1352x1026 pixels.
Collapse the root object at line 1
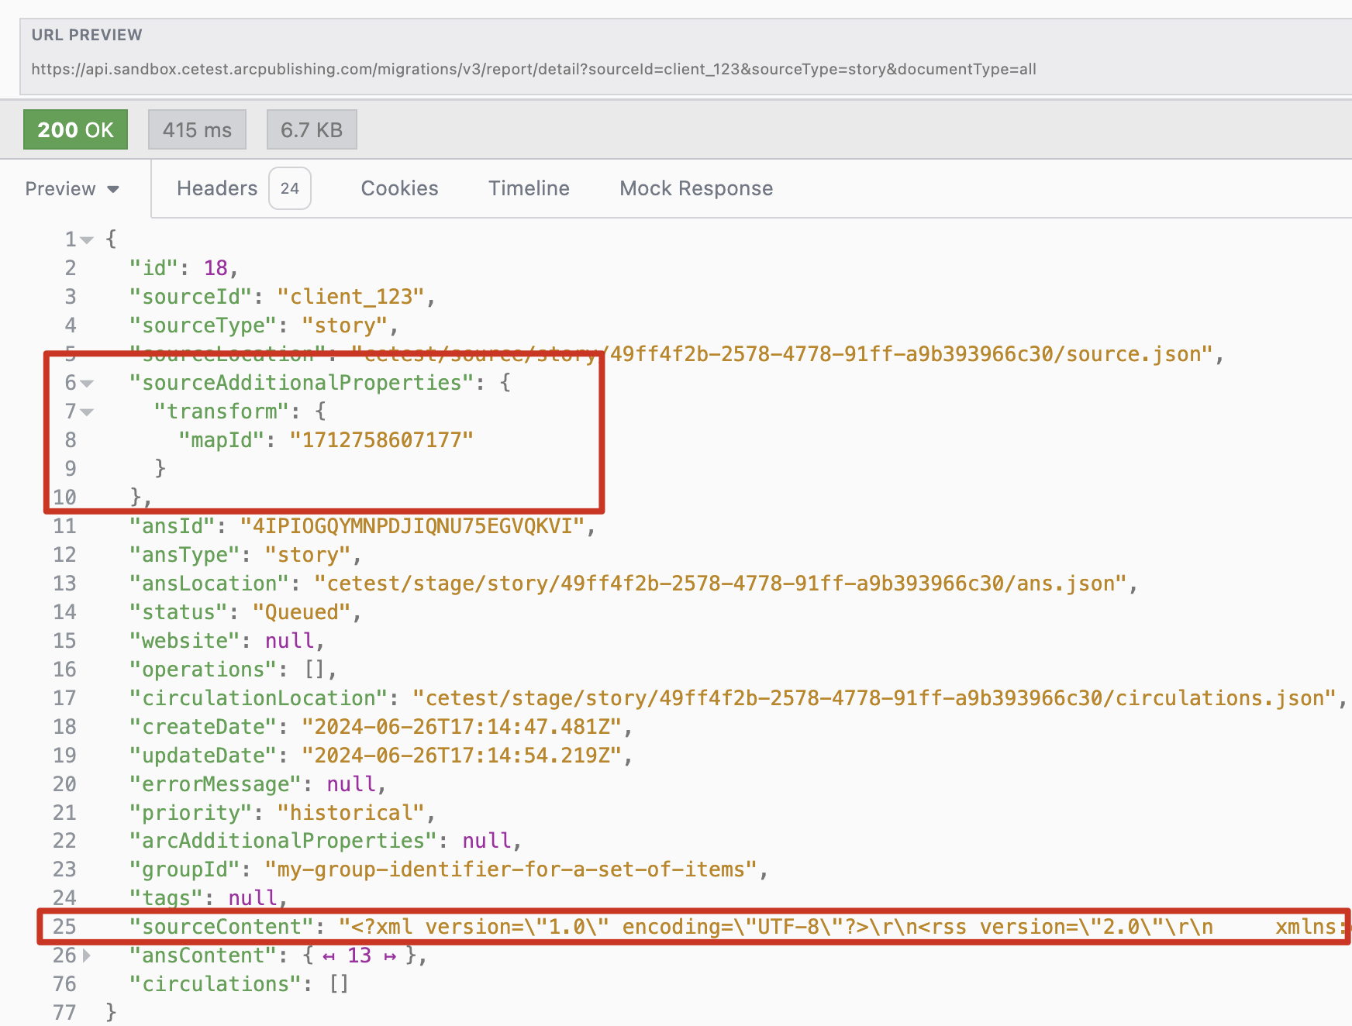(87, 240)
